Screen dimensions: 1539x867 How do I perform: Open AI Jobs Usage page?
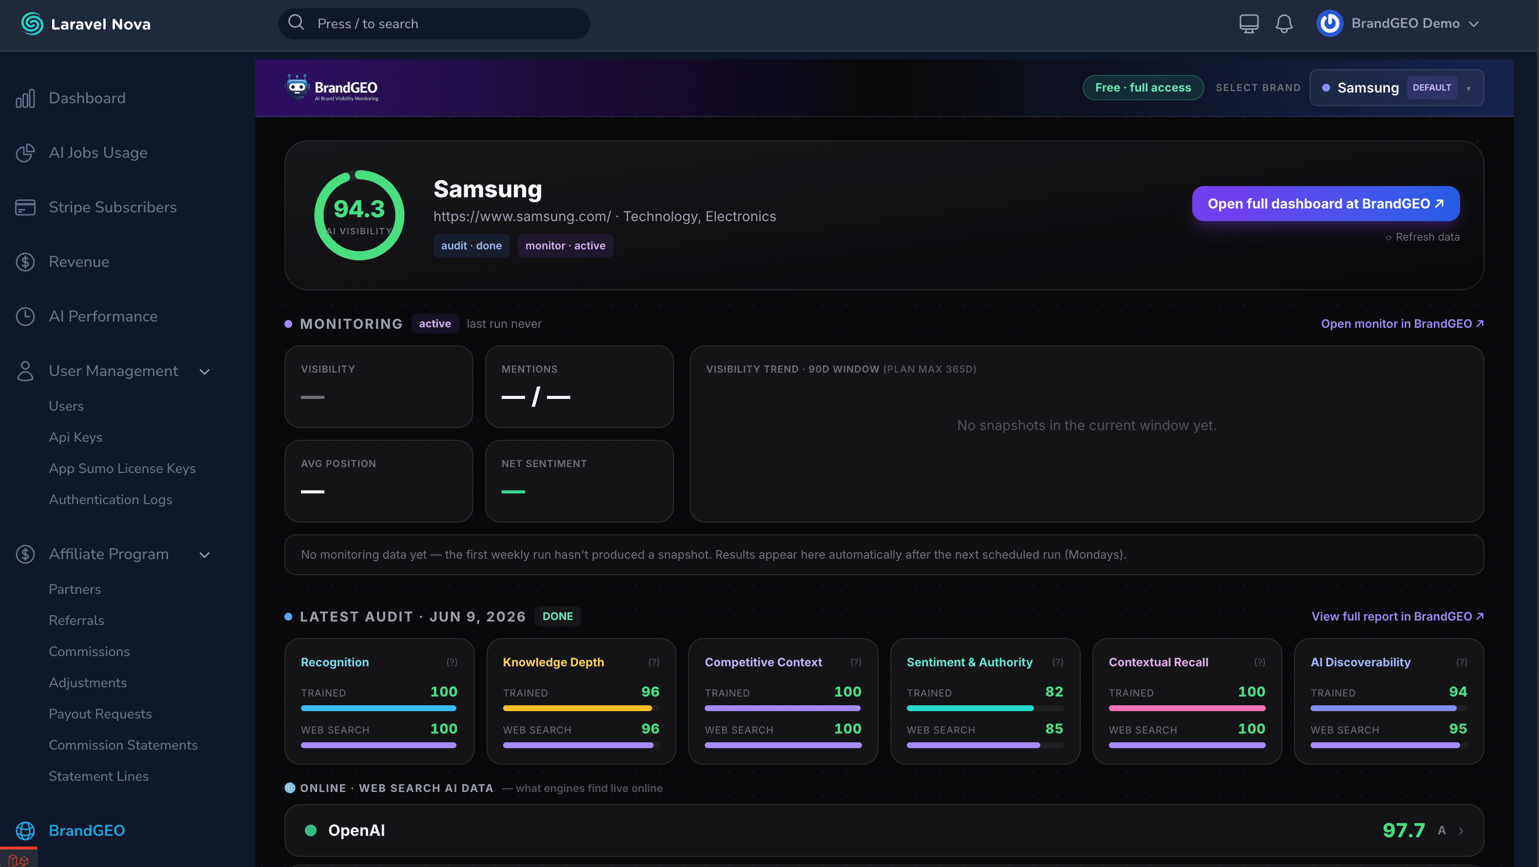tap(98, 153)
